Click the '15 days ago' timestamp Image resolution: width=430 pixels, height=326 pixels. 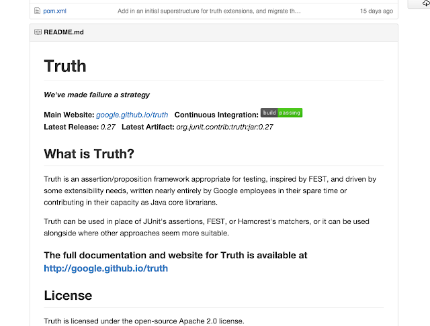[376, 11]
